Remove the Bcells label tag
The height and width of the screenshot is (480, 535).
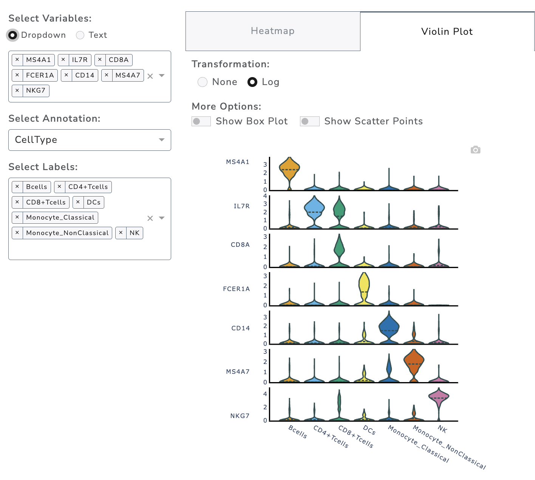click(x=17, y=187)
